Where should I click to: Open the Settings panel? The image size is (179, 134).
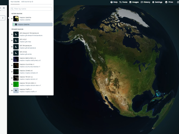point(157,2)
